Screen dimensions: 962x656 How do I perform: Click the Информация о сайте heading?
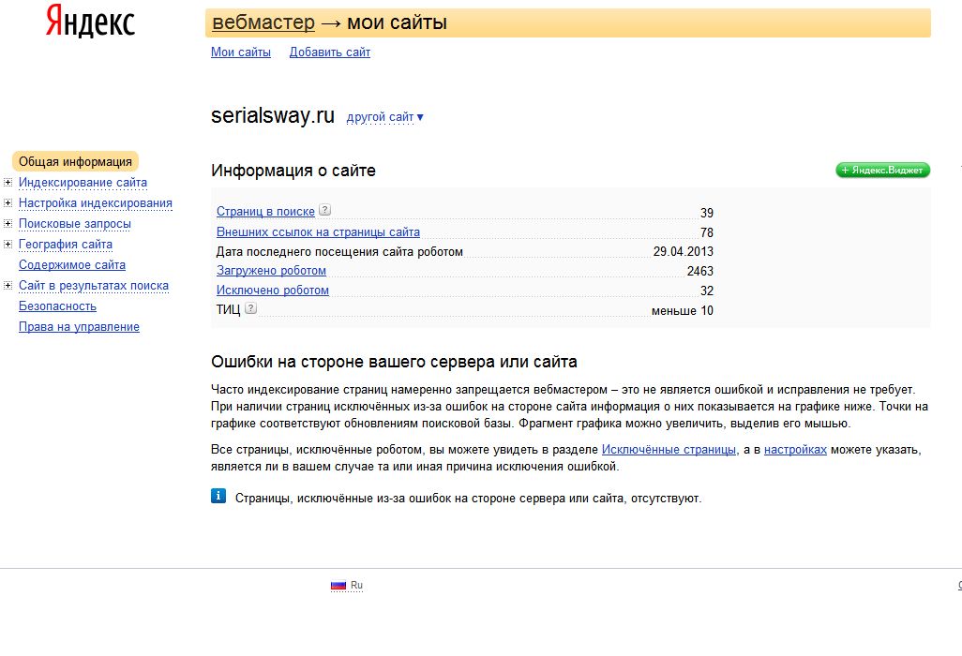pos(293,171)
